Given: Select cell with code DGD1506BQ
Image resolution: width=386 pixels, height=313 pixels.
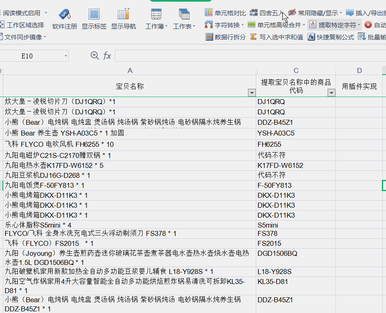Looking at the screenshot, I should tap(296, 257).
